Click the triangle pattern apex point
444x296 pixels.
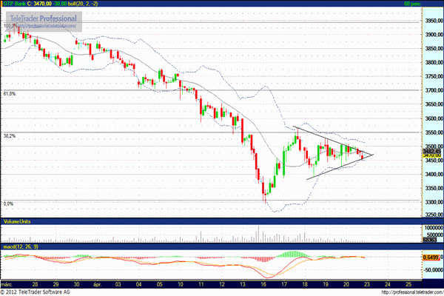(x=374, y=155)
